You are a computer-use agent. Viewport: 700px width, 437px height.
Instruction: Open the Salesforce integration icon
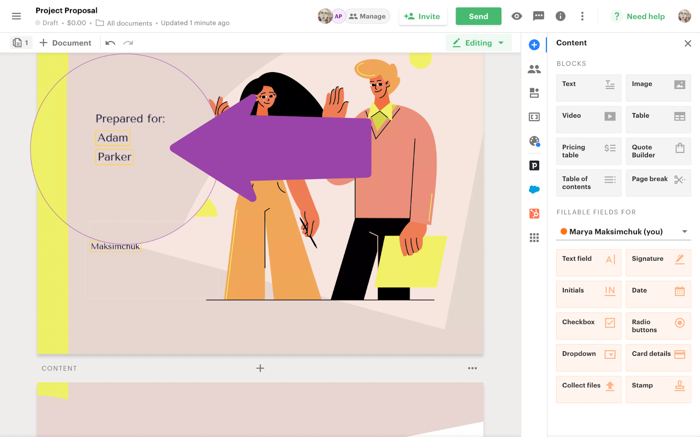[534, 189]
